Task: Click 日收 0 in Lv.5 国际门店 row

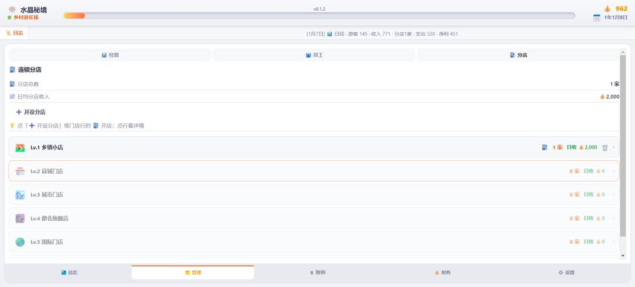Action: click(x=594, y=242)
